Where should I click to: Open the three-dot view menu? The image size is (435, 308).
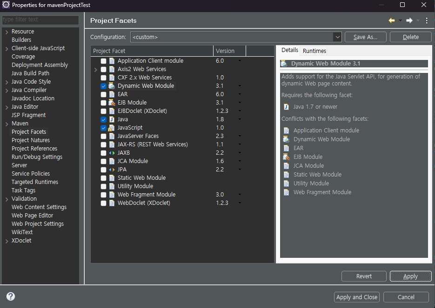(427, 20)
